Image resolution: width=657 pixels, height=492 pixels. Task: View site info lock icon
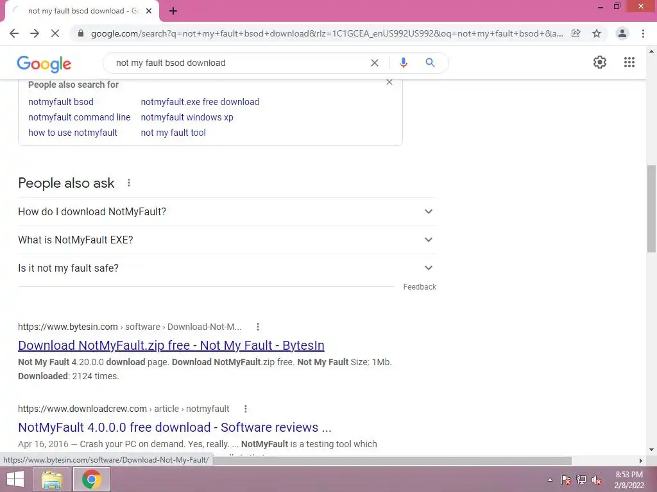pos(81,33)
